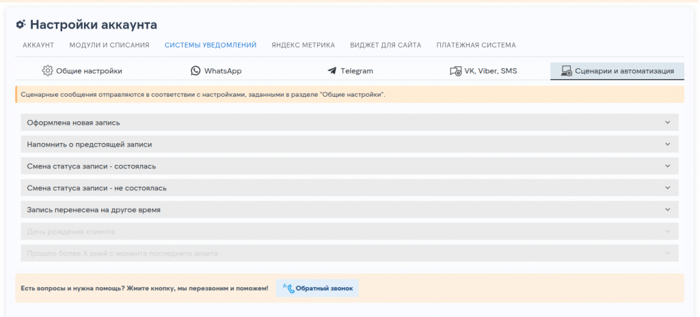Click the gear icon in Общие настройки tab
Image resolution: width=700 pixels, height=317 pixels.
[47, 71]
